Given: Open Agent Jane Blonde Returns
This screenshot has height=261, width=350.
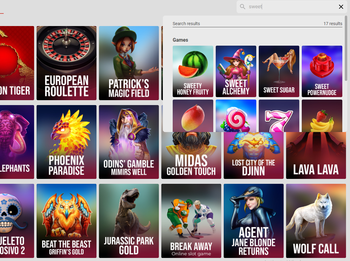Looking at the screenshot, I should point(254,221).
